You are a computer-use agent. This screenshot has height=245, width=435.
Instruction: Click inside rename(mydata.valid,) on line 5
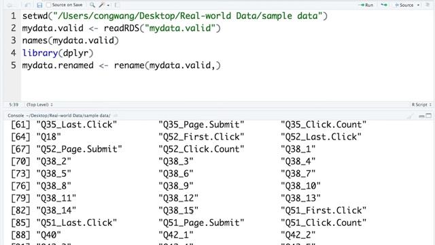pos(167,65)
